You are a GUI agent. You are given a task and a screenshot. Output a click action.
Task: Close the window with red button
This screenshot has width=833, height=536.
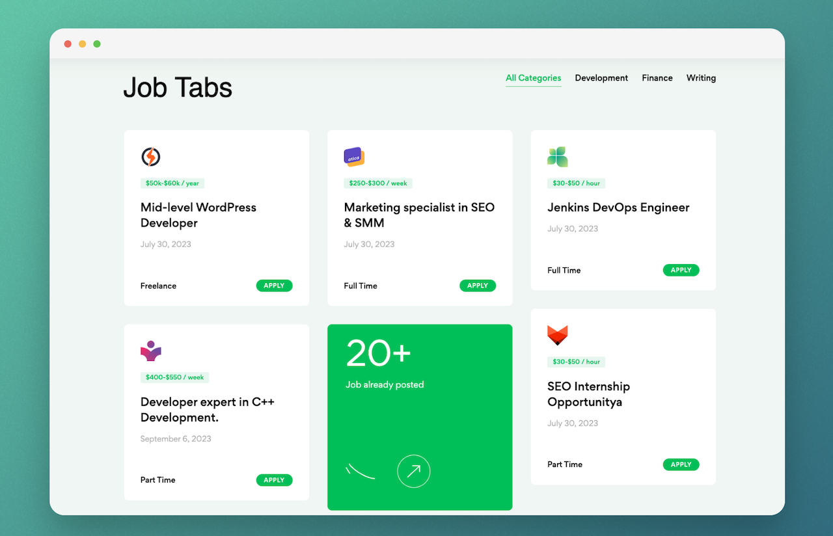click(68, 44)
